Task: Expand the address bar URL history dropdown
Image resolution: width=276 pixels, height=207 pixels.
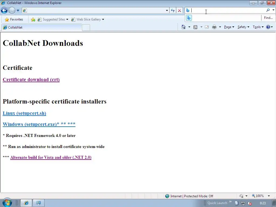Action: 167,11
